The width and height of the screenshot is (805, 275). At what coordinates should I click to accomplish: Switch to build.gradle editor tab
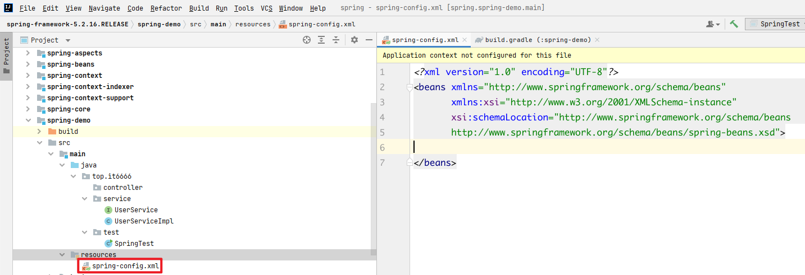[x=538, y=40]
